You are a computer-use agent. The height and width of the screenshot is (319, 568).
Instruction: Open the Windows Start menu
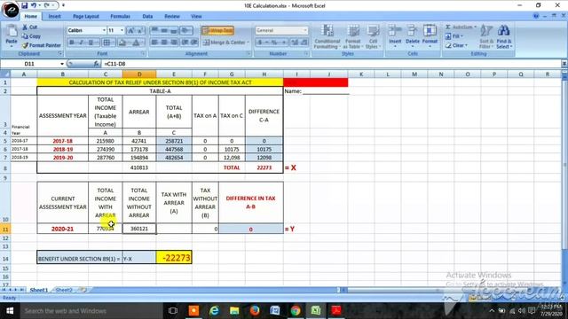[x=10, y=311]
